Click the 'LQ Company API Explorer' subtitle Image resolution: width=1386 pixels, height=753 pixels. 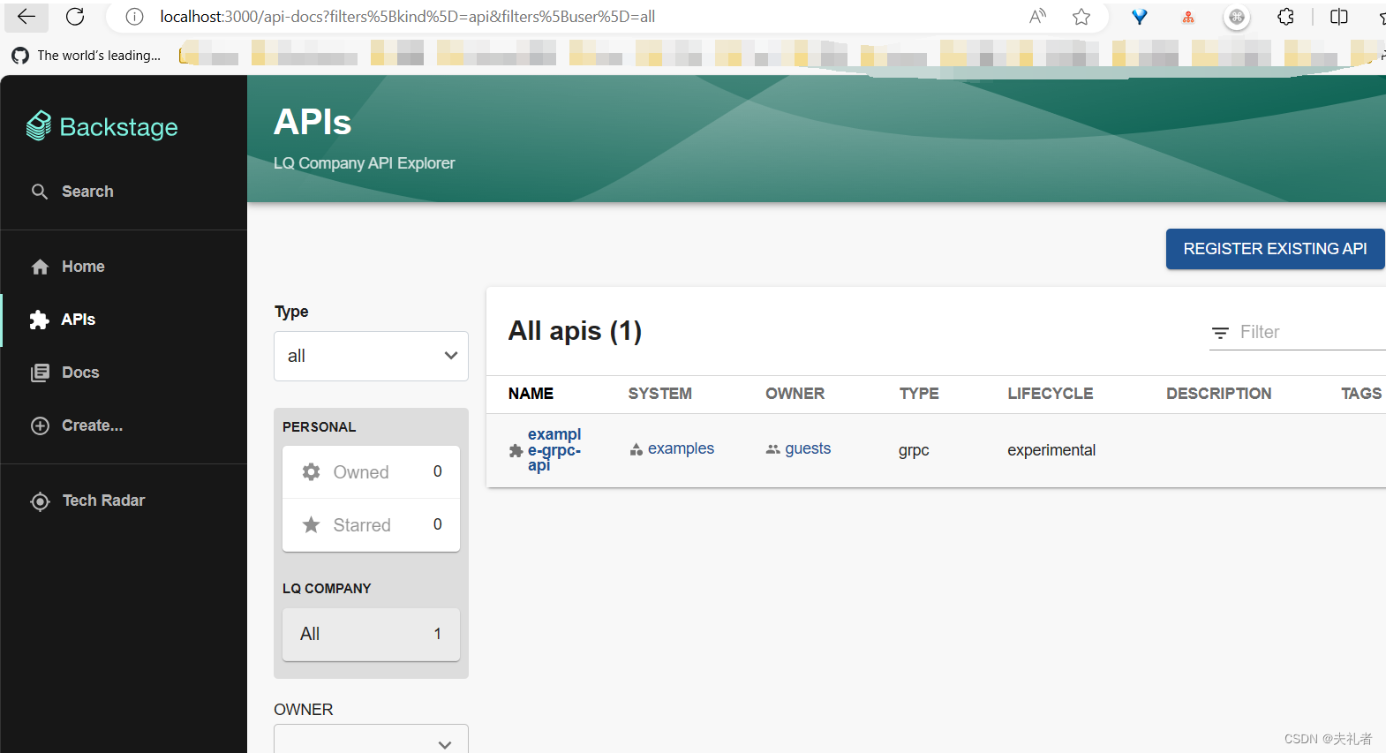[364, 163]
